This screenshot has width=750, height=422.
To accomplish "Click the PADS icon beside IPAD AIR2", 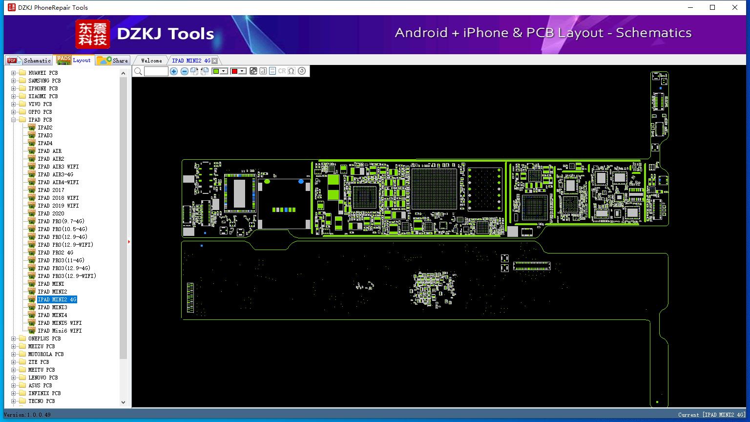I will [32, 159].
